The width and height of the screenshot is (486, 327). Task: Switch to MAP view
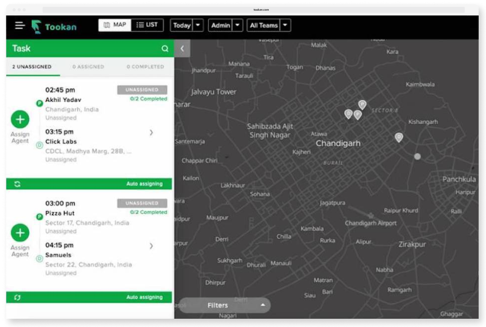coord(115,25)
